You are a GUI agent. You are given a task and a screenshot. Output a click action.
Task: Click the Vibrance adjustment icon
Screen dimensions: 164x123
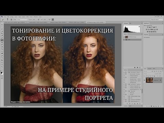(156, 27)
